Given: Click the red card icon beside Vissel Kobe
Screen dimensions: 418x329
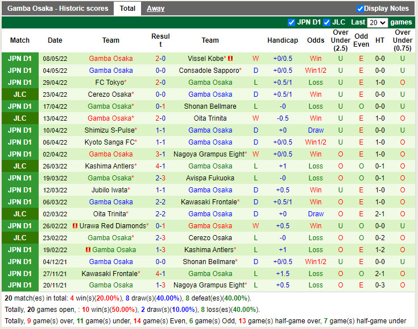Looking at the screenshot, I should point(231,59).
